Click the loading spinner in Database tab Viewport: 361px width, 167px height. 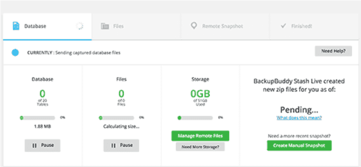pos(80,26)
